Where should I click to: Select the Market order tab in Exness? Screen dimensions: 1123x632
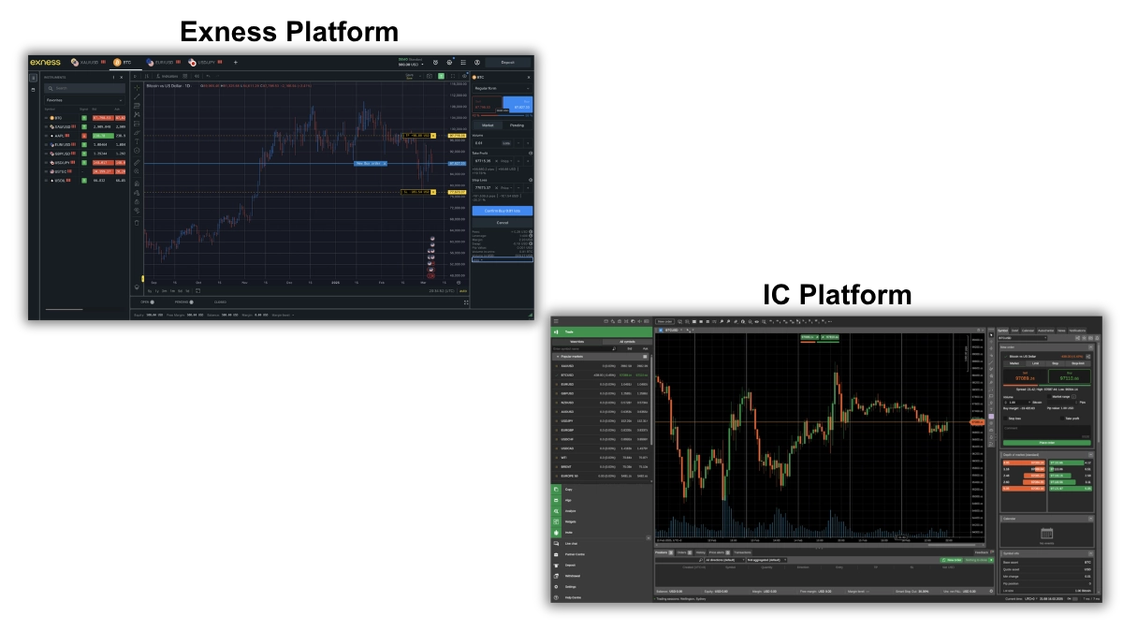(x=488, y=125)
